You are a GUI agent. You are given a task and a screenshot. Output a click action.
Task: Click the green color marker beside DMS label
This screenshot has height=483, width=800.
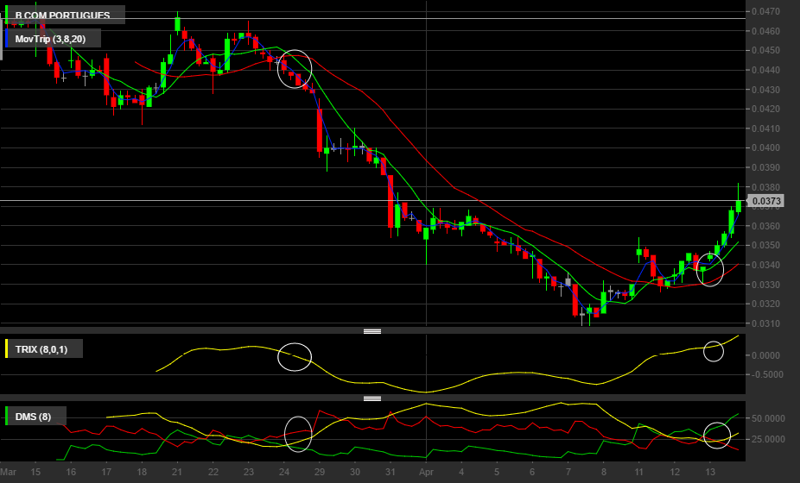7,417
